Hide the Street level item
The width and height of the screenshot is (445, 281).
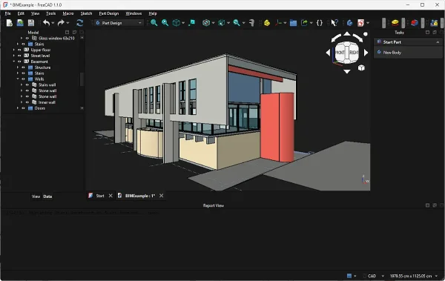pos(19,56)
